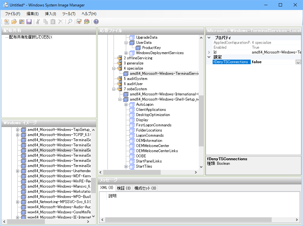Click the Close Answer File toolbar icon
This screenshot has width=303, height=226.
click(22, 22)
